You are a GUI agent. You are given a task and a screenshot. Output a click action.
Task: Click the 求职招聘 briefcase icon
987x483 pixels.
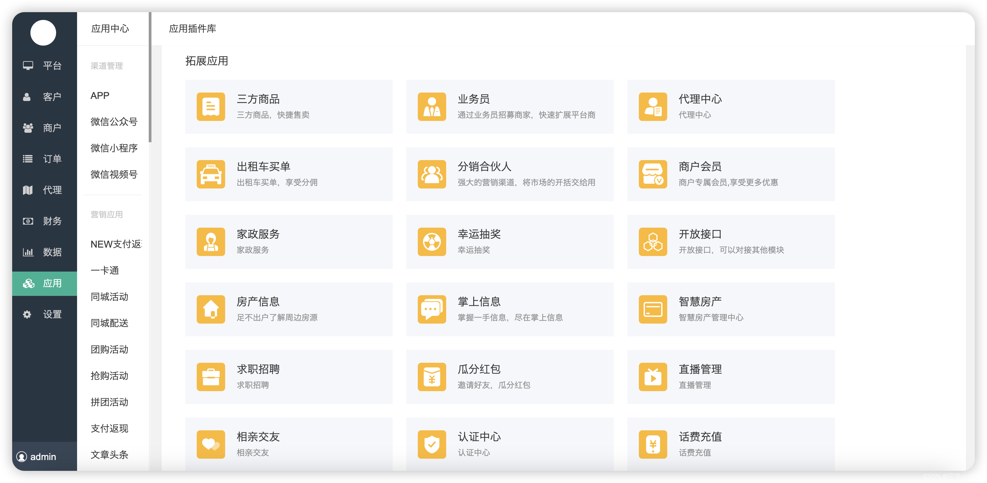[211, 377]
